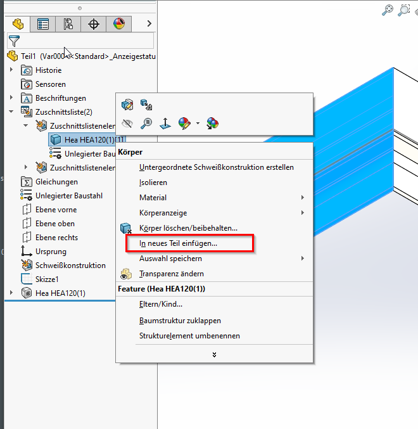Image resolution: width=418 pixels, height=429 pixels.
Task: Click the normal-to view icon
Action: click(x=165, y=124)
